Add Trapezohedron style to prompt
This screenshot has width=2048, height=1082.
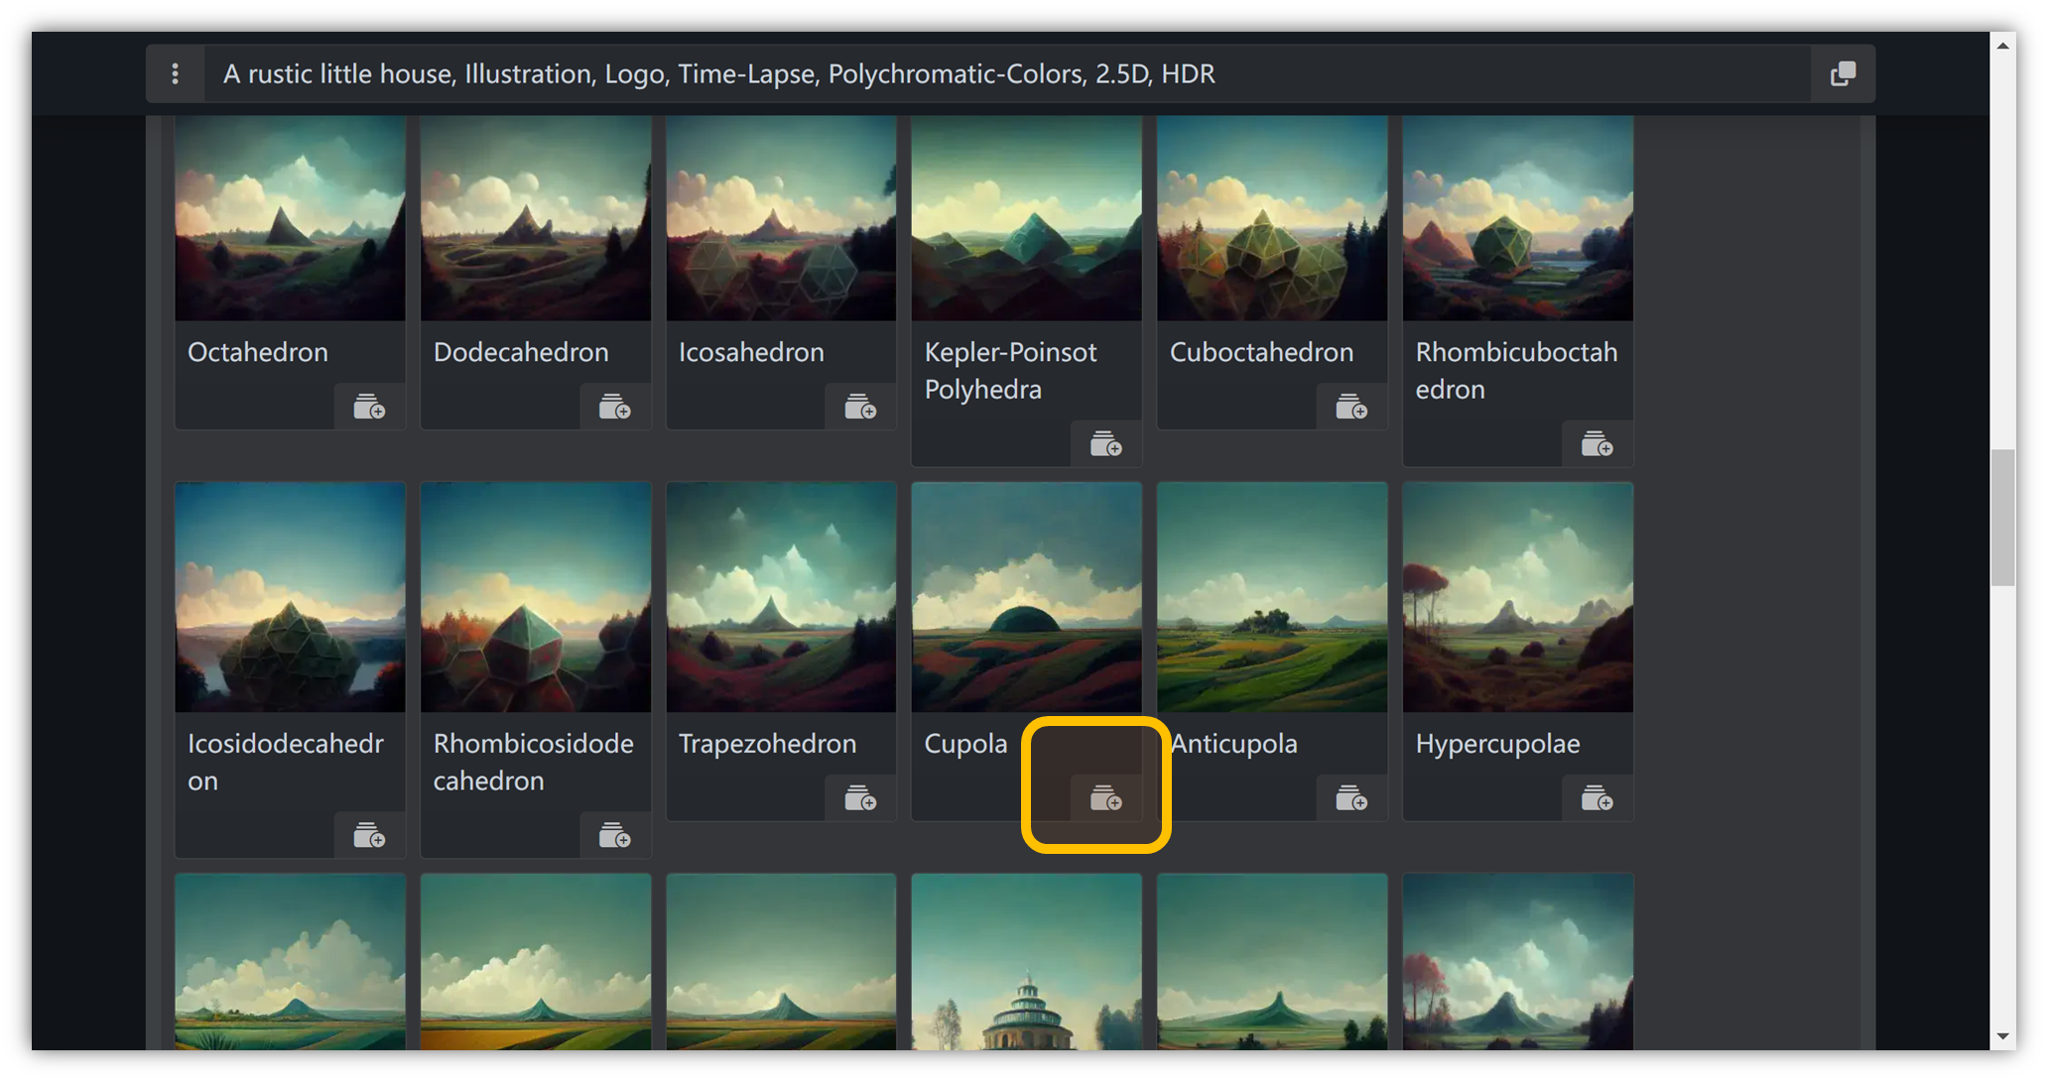859,798
